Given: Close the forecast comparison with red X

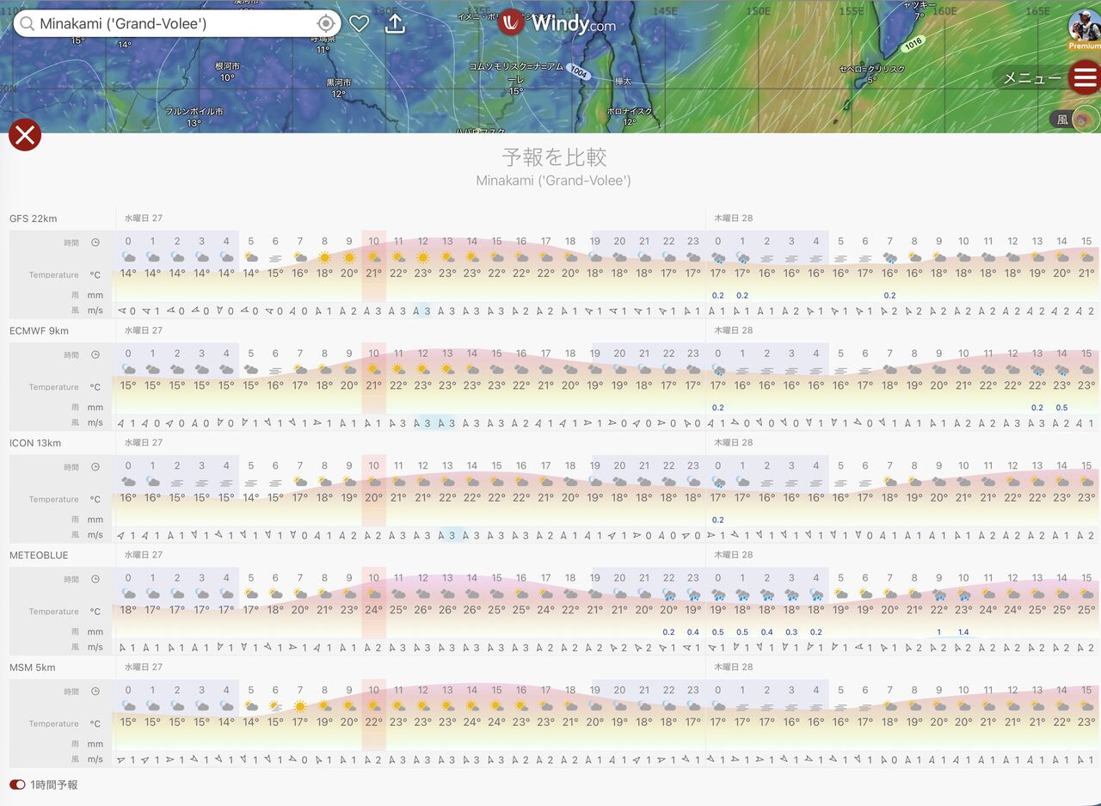Looking at the screenshot, I should (x=25, y=135).
